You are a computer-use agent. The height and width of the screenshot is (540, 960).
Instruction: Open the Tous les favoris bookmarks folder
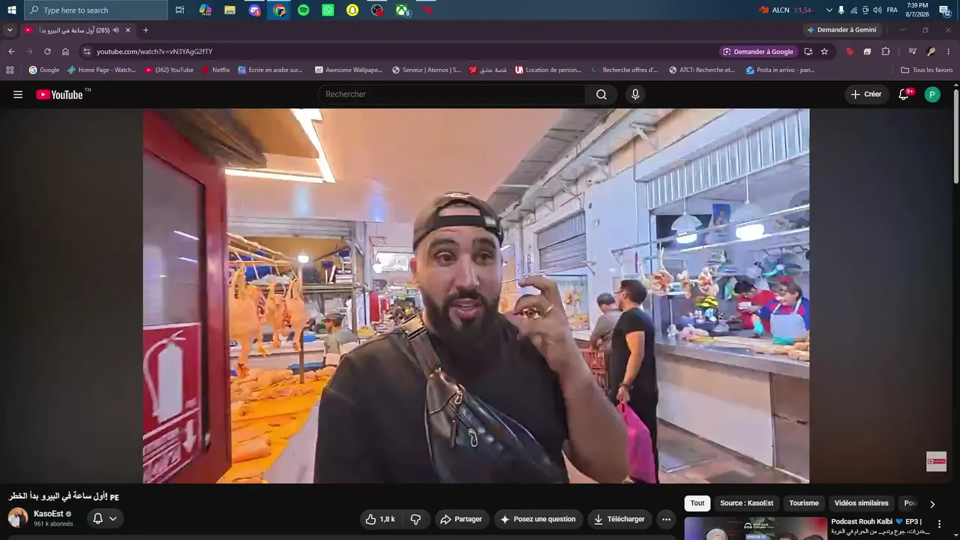(x=926, y=70)
